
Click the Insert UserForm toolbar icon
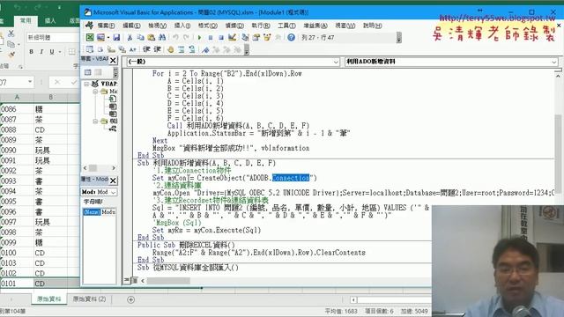tap(100, 37)
